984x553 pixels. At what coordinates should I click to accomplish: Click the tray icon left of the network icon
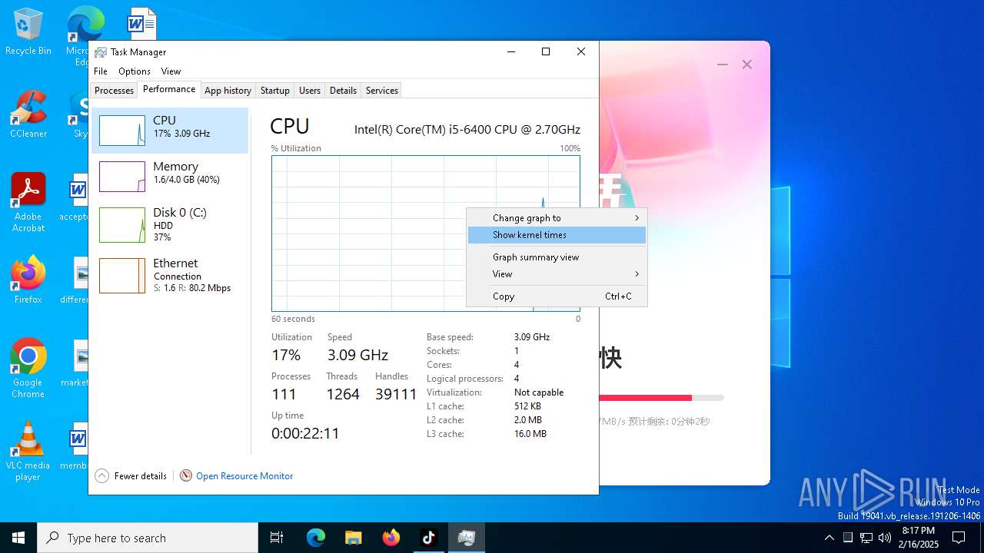[848, 538]
